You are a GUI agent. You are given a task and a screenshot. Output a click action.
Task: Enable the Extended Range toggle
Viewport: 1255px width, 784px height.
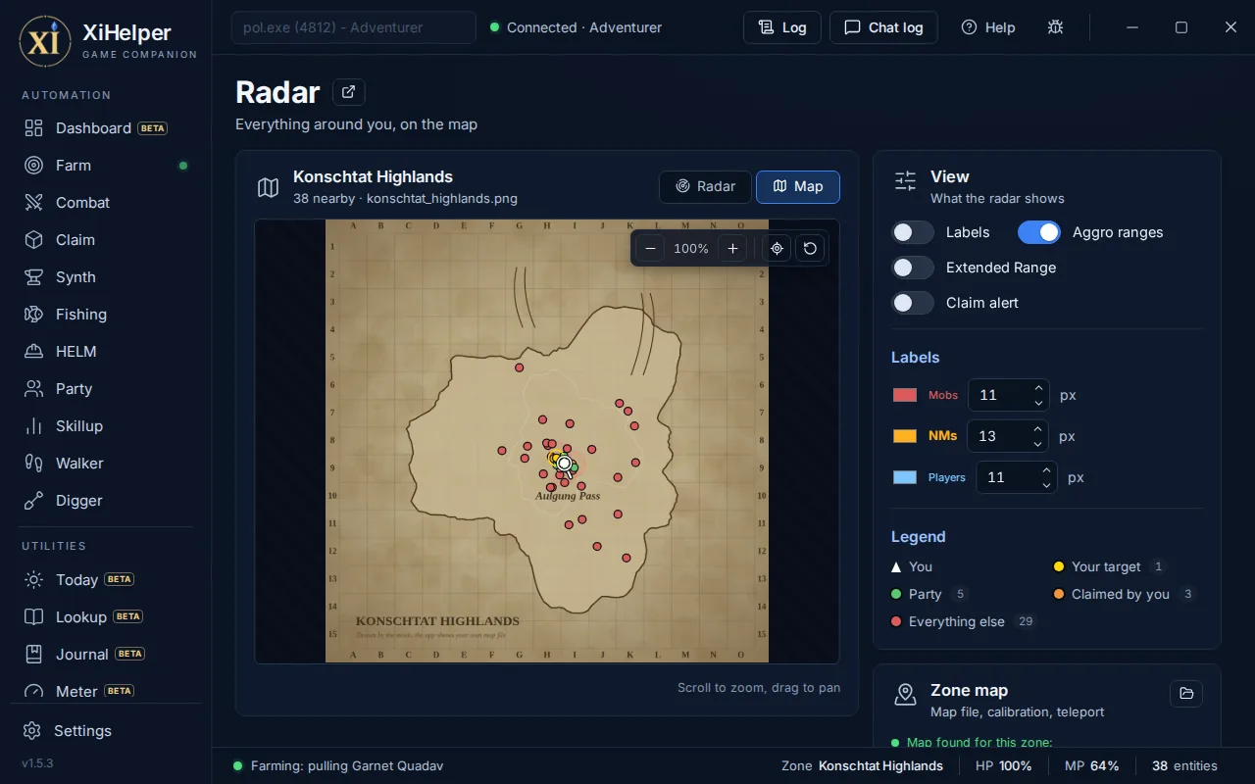coord(913,268)
